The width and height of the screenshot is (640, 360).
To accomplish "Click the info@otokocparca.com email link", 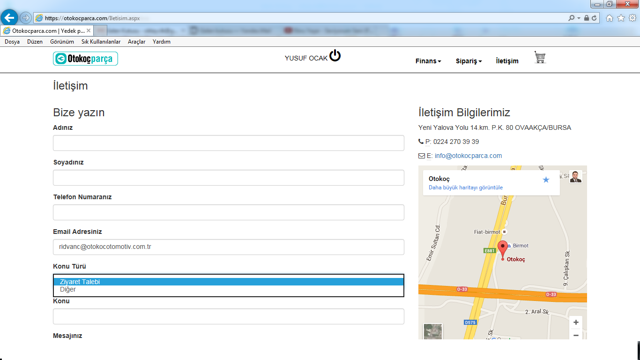I will click(468, 156).
